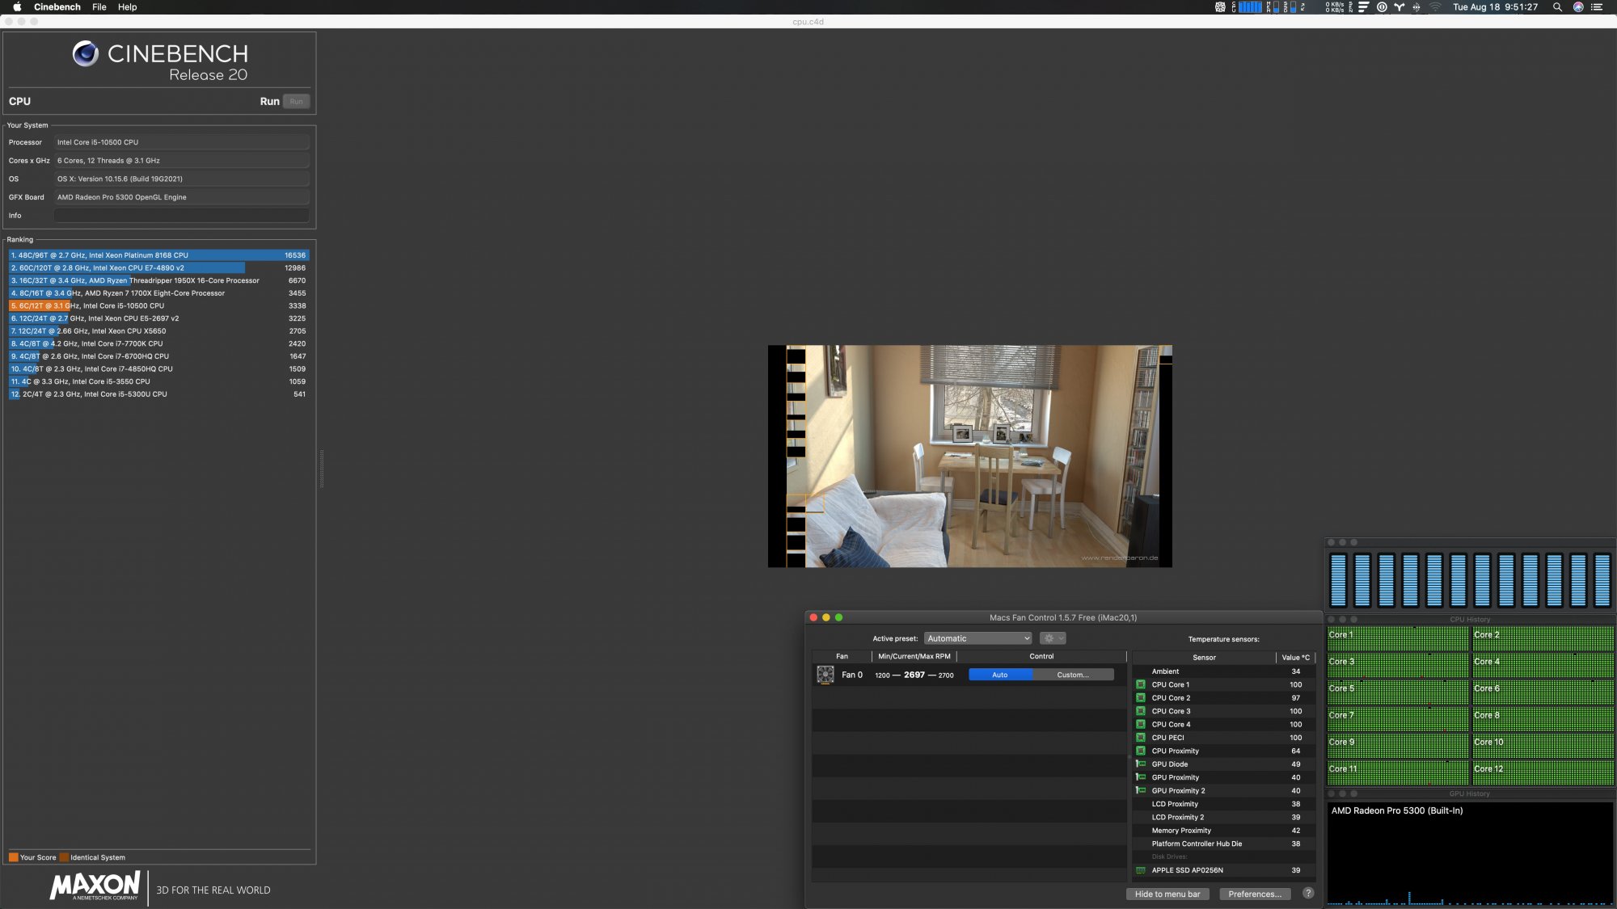The image size is (1617, 909).
Task: Select ranking row Core i7-7700K CPU
Action: coord(158,343)
